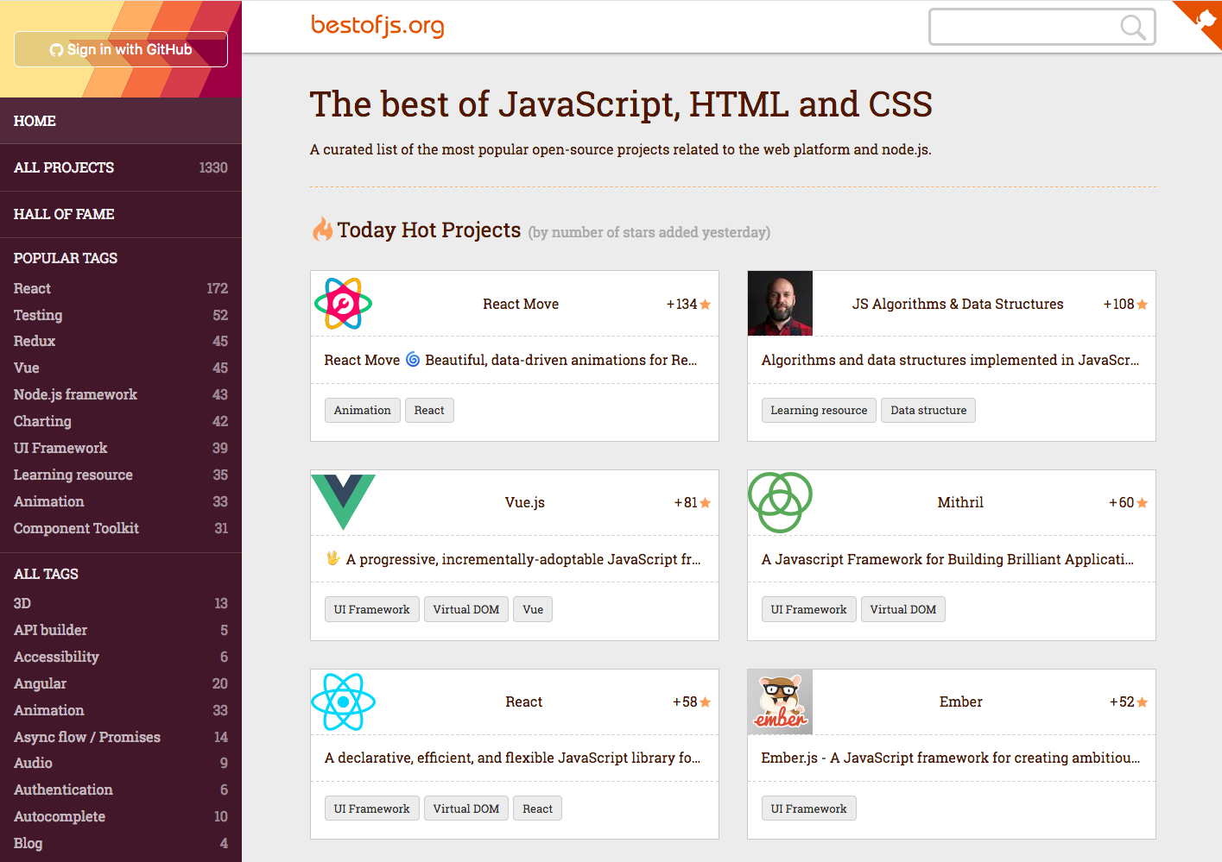Viewport: 1222px width, 862px height.
Task: Select Component Toolkit tag
Action: (x=121, y=528)
